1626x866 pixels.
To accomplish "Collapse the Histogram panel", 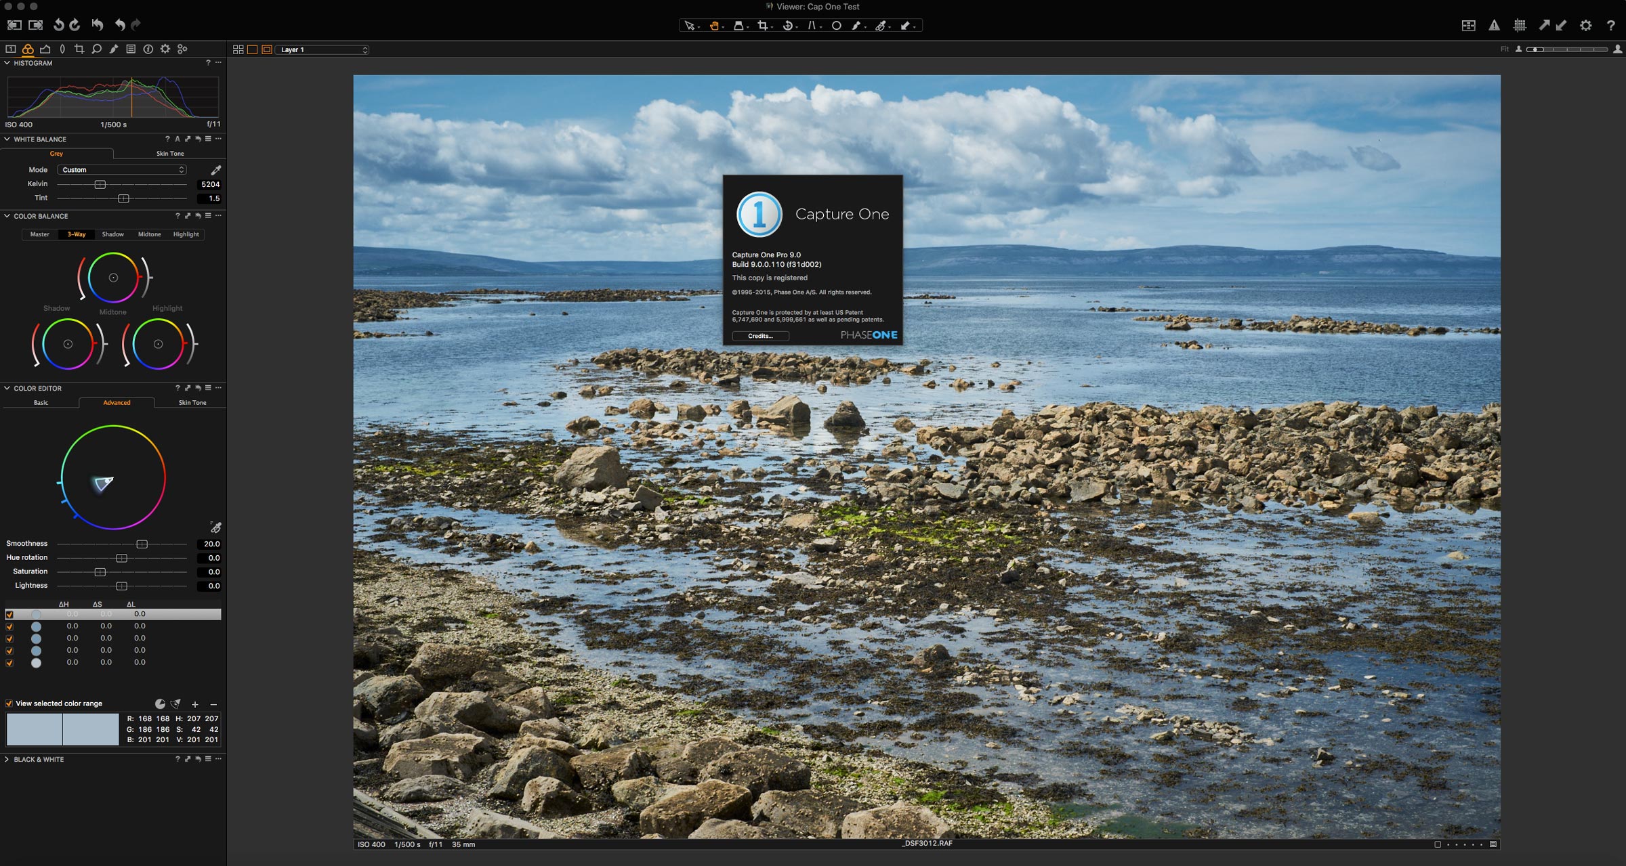I will coord(6,63).
